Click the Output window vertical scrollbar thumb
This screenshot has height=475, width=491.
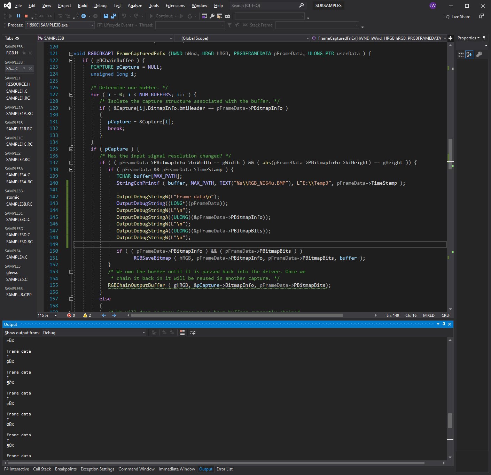click(450, 421)
